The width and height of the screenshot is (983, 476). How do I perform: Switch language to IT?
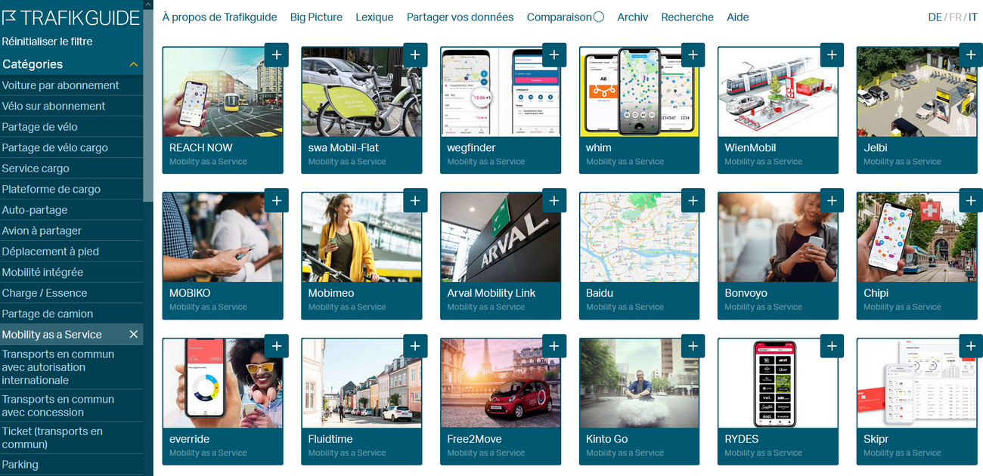(x=973, y=17)
